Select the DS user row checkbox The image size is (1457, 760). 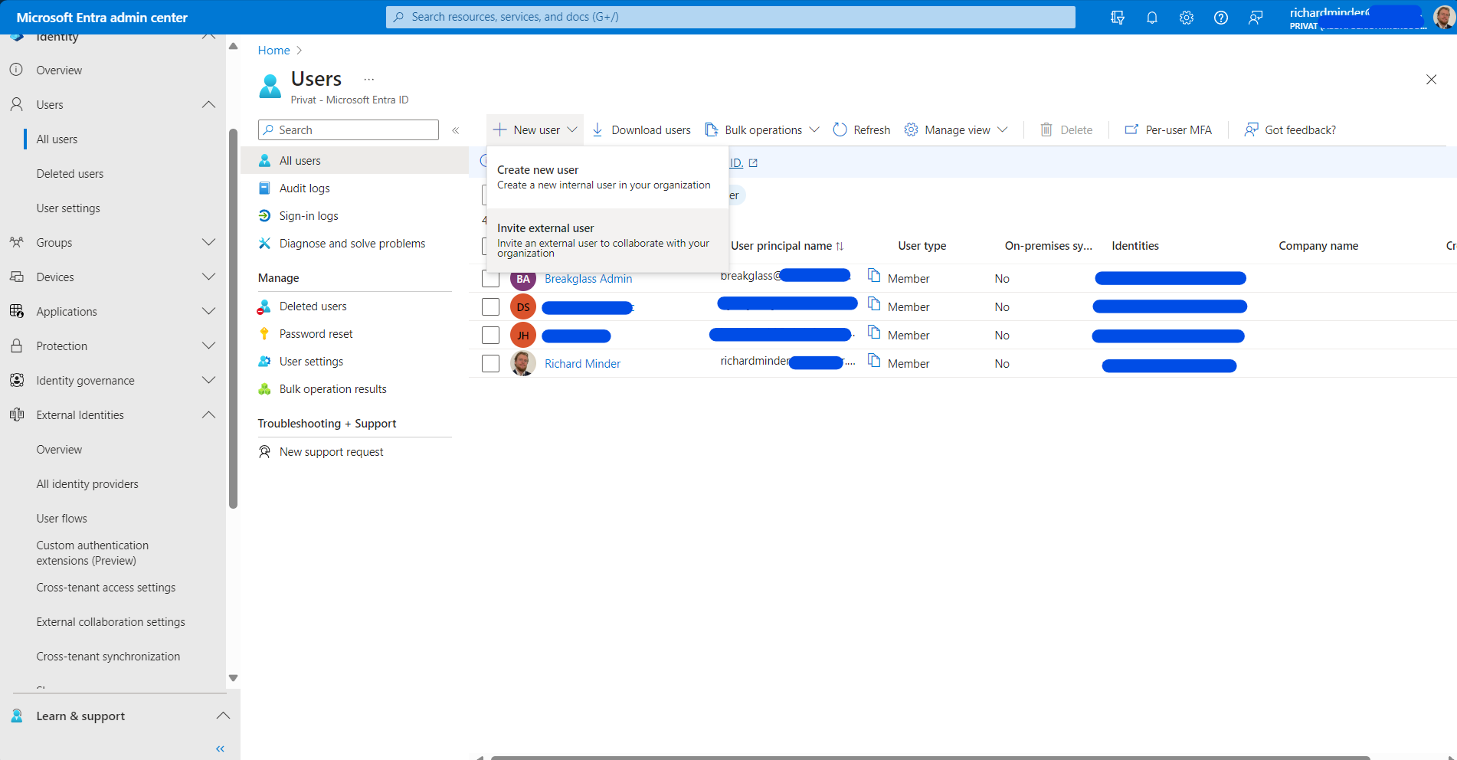490,307
